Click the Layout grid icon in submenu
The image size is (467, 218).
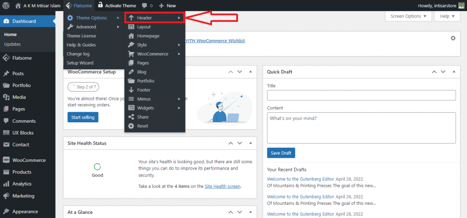[x=131, y=27]
